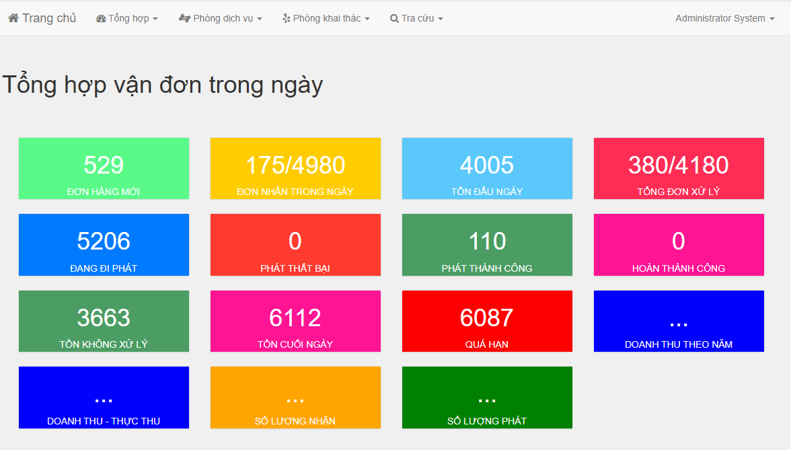Open the Tra cứu menu
The image size is (791, 450).
tap(417, 18)
